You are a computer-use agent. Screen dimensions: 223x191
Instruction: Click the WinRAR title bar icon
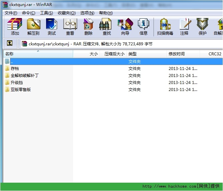tap(5, 5)
